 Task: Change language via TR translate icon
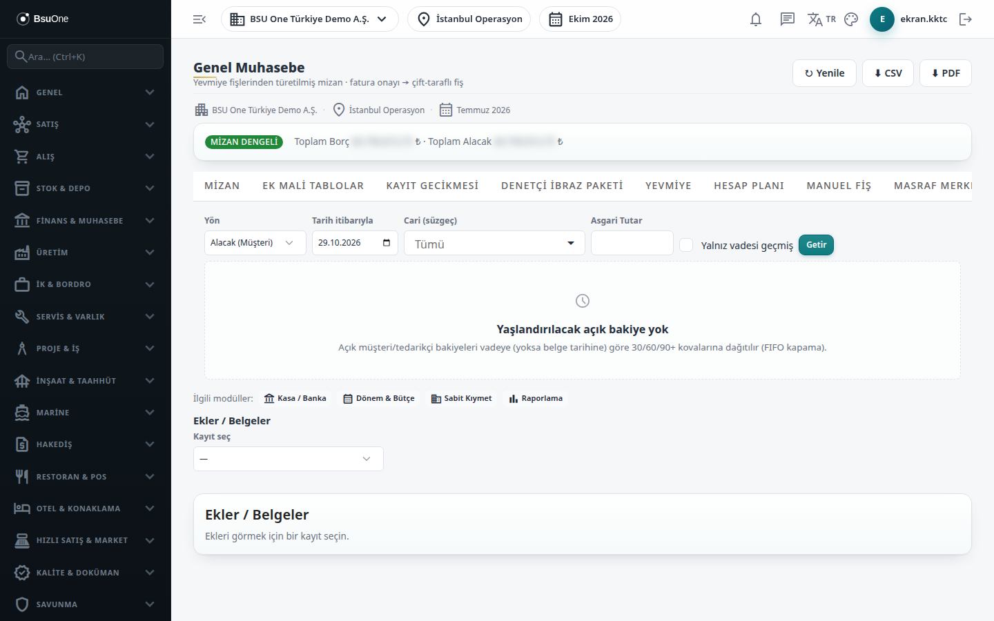click(821, 19)
